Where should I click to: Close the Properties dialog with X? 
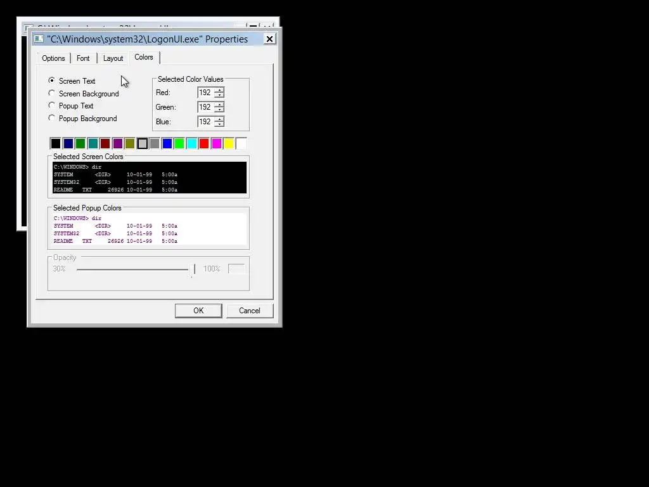click(269, 39)
